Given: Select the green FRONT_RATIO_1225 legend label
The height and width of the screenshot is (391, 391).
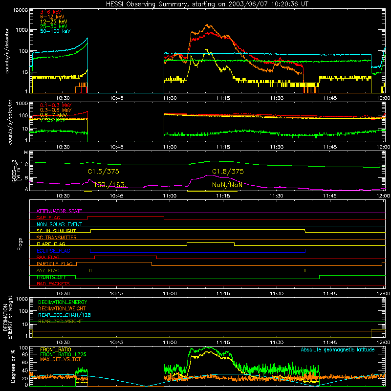Looking at the screenshot, I should pyautogui.click(x=64, y=354).
